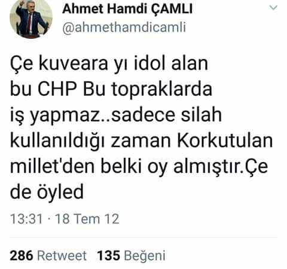The width and height of the screenshot is (287, 269).
Task: Click the word "kullanıldığı" in the tweet
Action: point(57,141)
